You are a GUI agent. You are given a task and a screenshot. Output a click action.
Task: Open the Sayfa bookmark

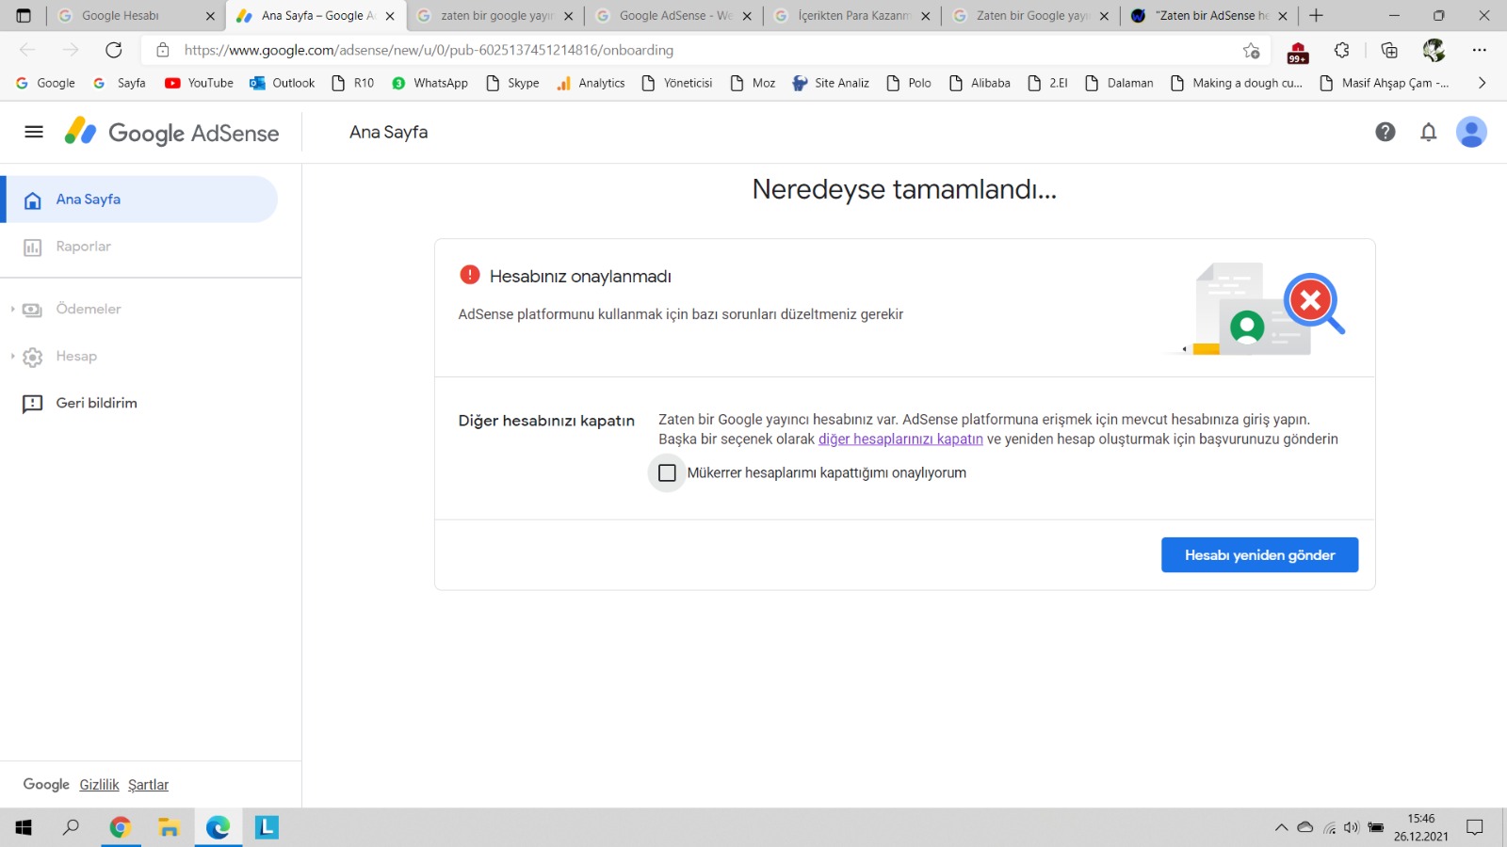(120, 83)
